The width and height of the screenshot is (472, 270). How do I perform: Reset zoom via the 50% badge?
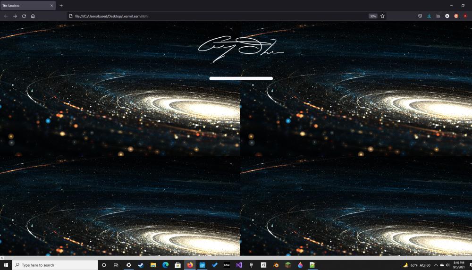click(373, 16)
